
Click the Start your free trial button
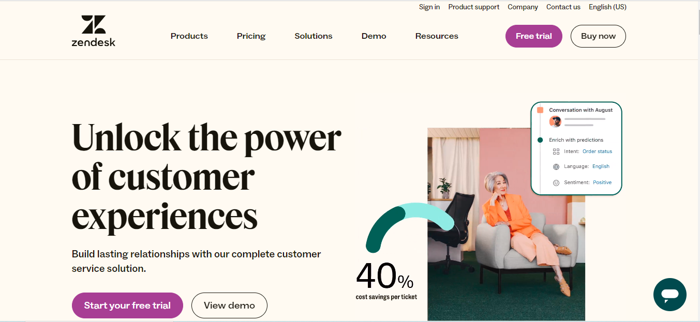127,305
